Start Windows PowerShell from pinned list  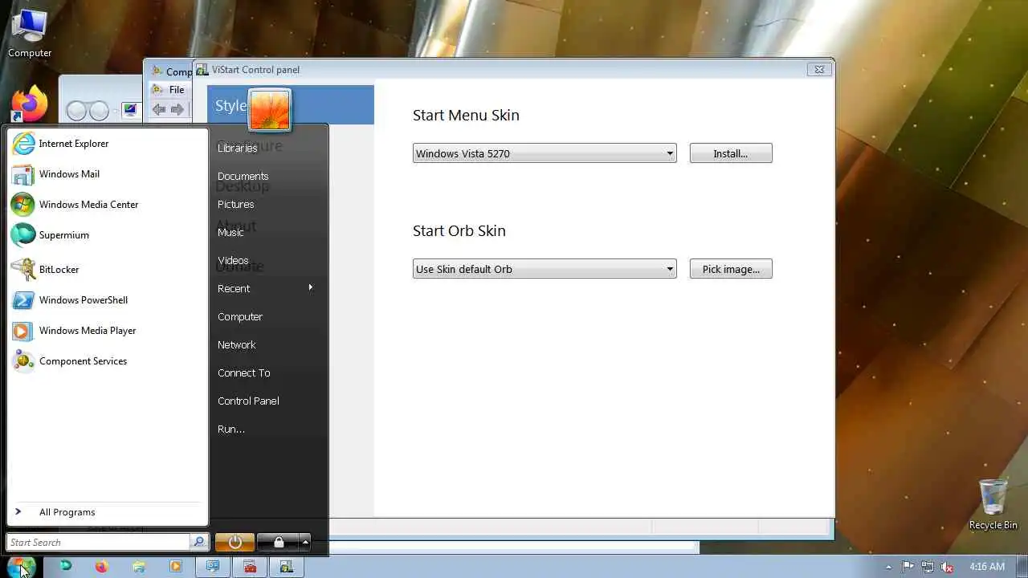pos(83,300)
